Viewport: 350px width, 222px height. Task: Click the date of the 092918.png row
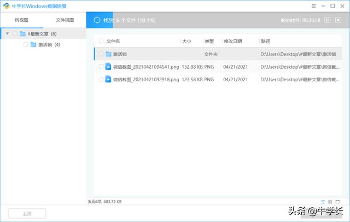pyautogui.click(x=236, y=80)
